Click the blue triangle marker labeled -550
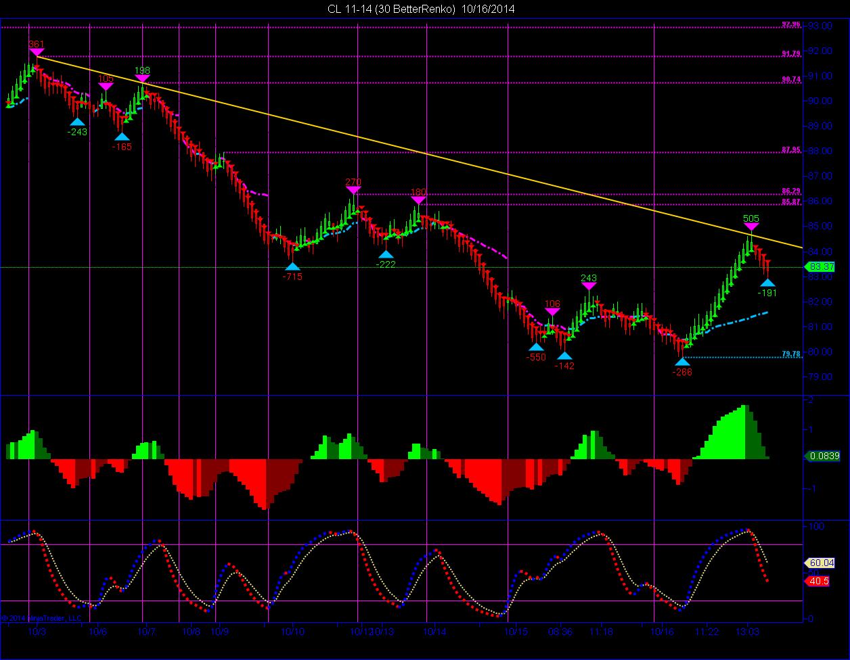This screenshot has height=660, width=850. coord(536,348)
